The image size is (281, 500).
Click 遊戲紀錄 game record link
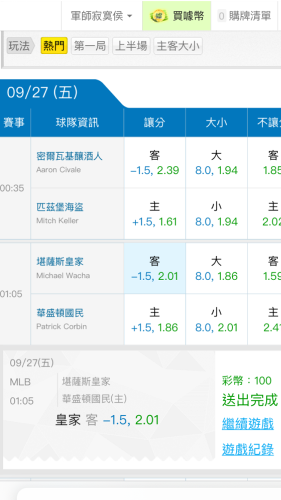[x=248, y=449]
